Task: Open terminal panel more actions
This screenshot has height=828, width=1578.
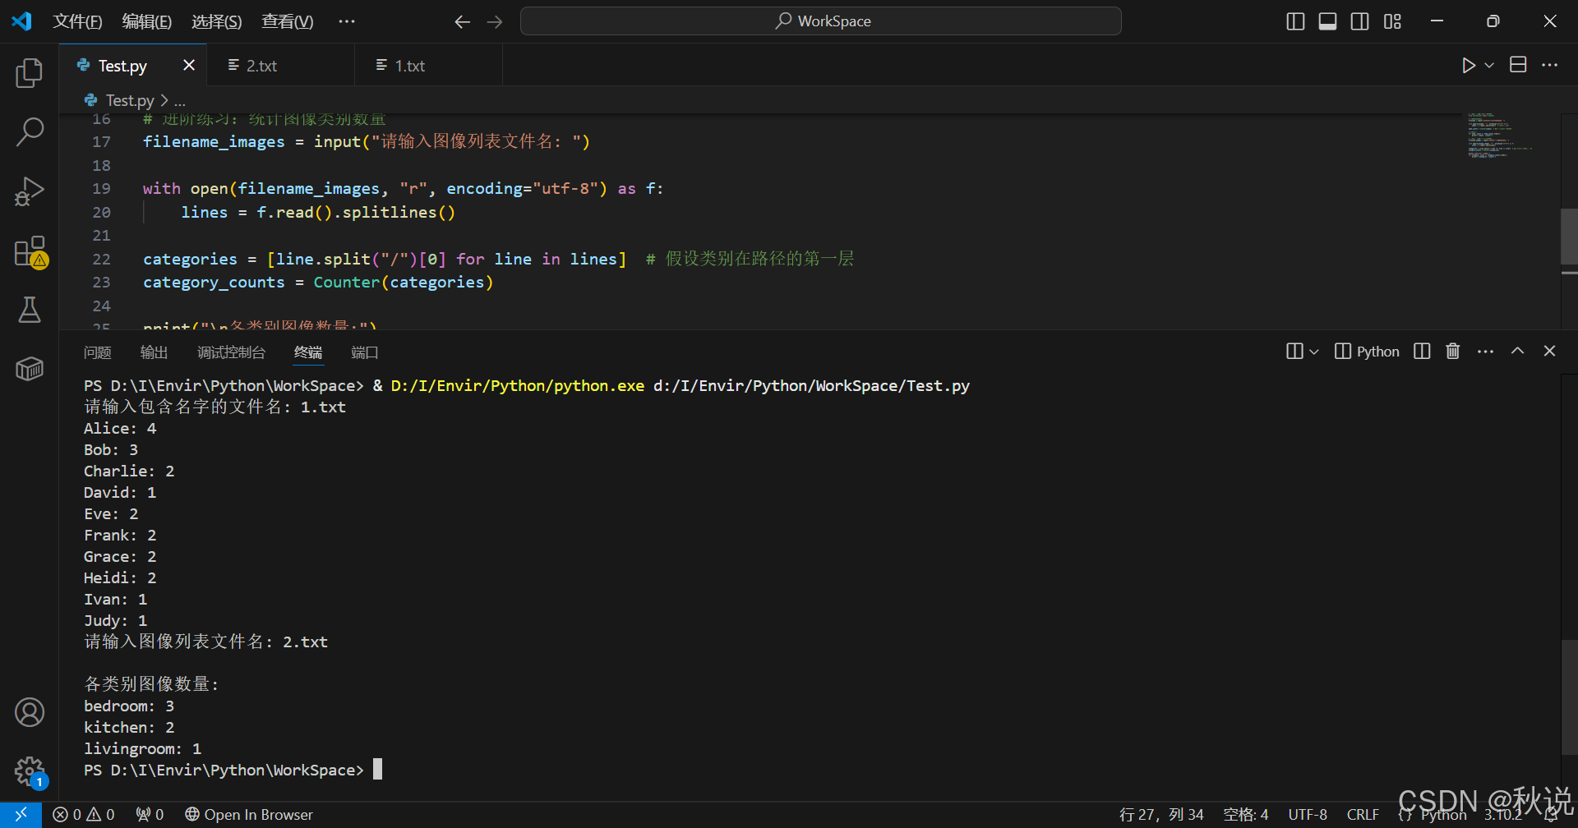Action: coord(1485,352)
